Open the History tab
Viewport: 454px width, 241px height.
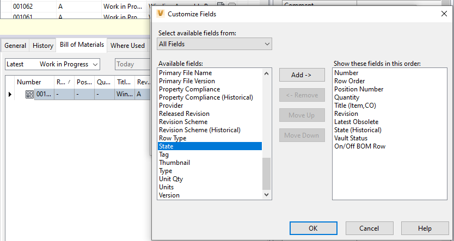coord(42,46)
